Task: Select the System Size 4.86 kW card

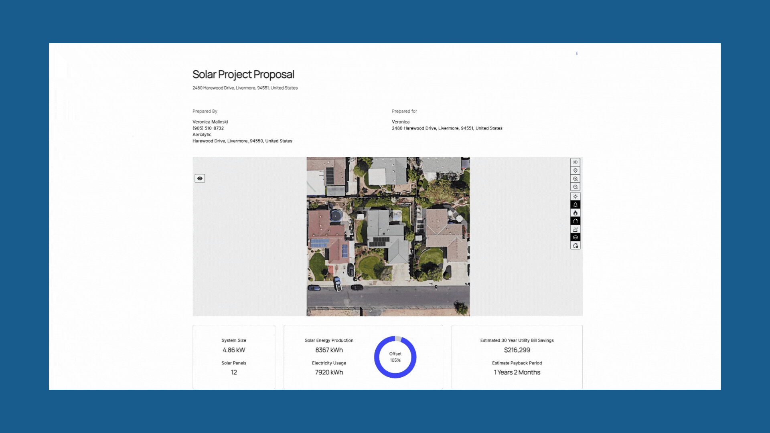Action: [234, 357]
